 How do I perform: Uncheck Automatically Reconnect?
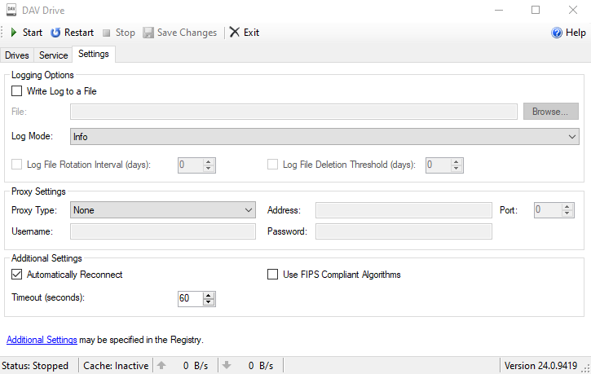pos(17,275)
